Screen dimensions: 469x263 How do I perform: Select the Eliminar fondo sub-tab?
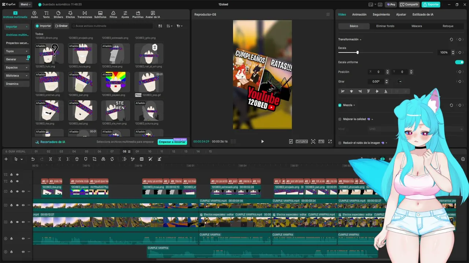pos(385,26)
